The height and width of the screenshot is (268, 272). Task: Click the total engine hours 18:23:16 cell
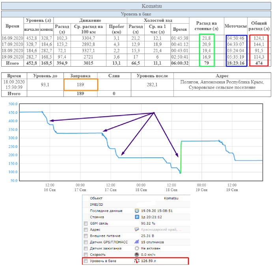coord(237,63)
